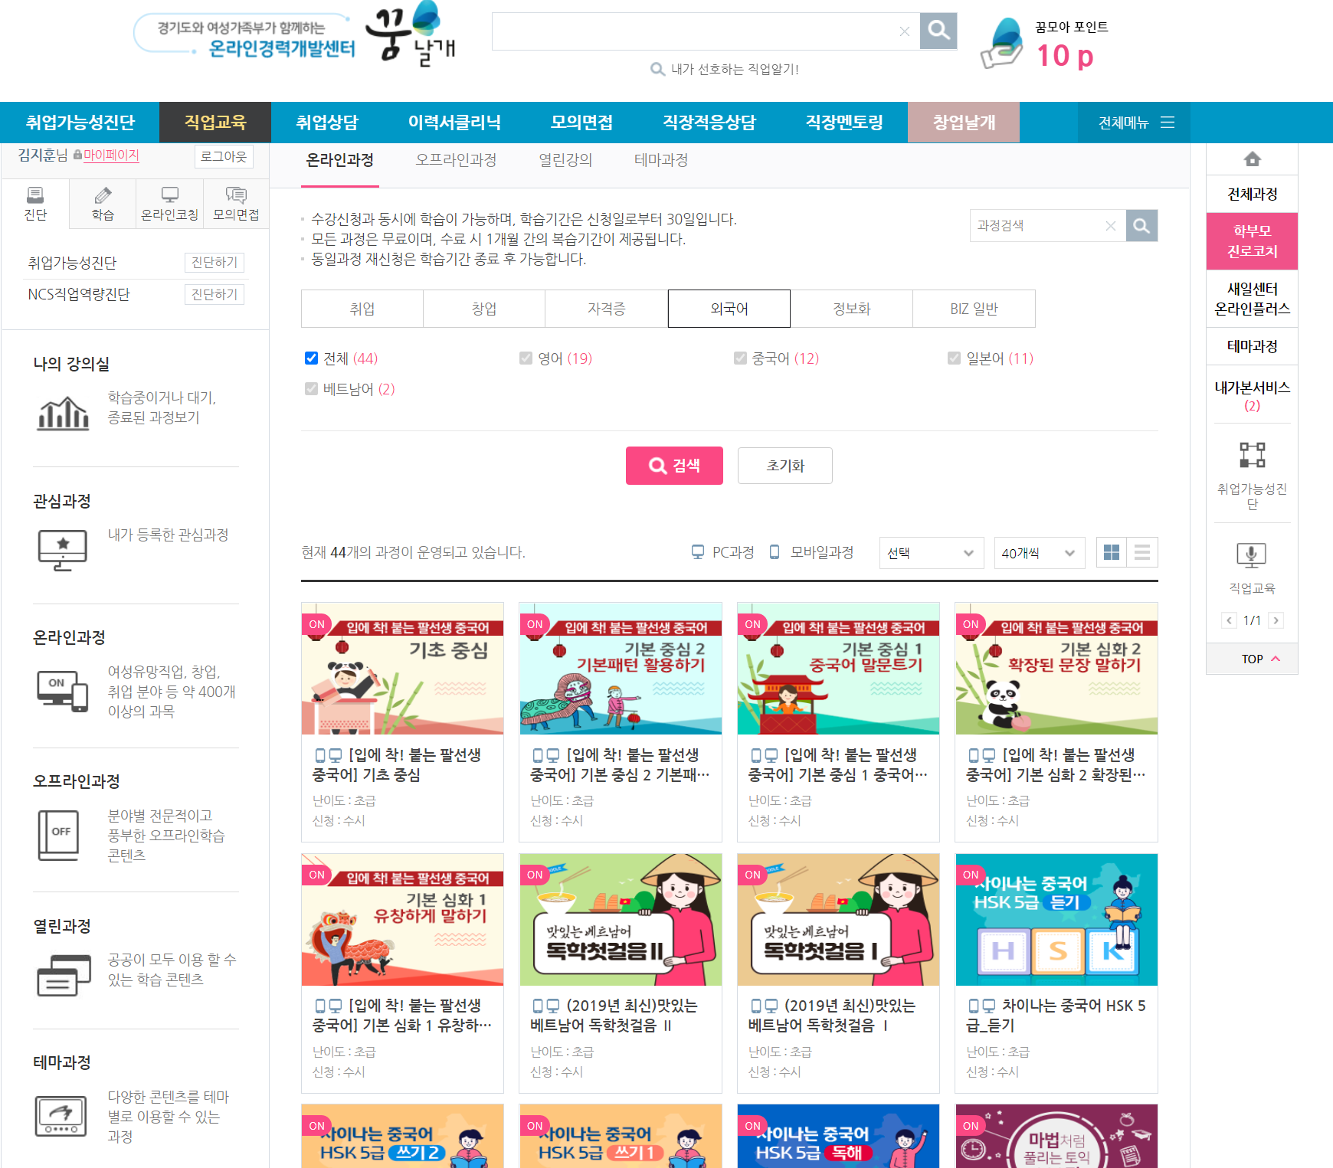Open the 선택 sort dropdown
This screenshot has width=1333, height=1168.
930,553
